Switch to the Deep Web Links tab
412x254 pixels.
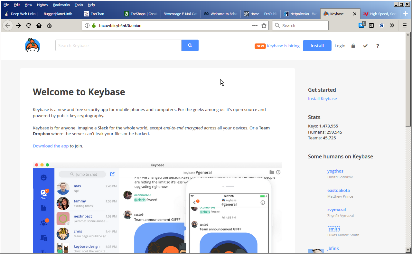coord(21,14)
